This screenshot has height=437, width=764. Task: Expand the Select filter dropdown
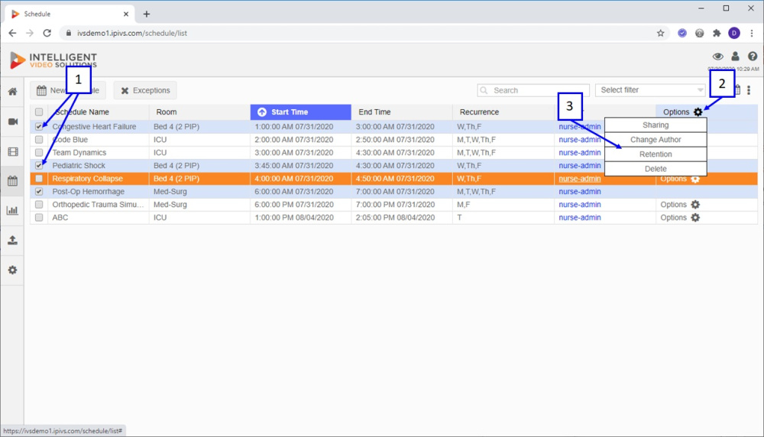[x=650, y=90]
